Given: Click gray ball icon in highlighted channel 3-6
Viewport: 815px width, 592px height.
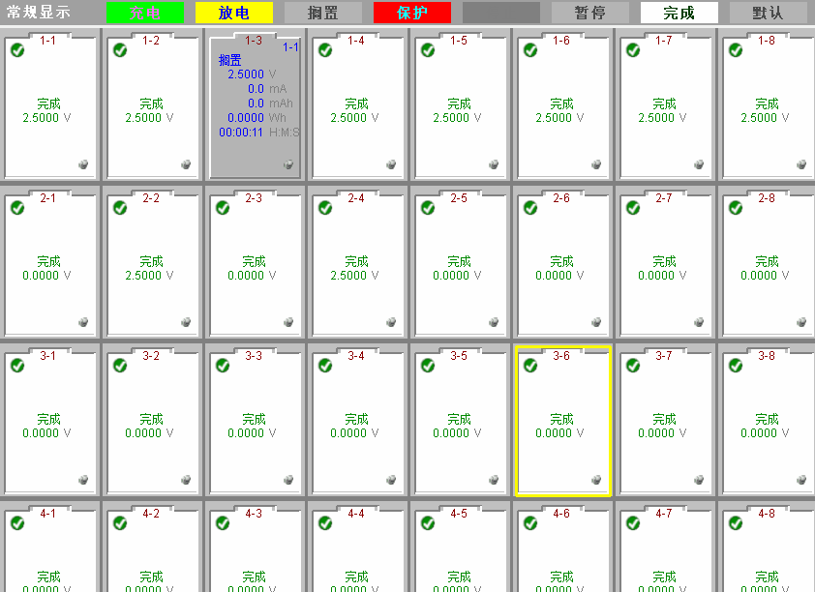Looking at the screenshot, I should 596,480.
